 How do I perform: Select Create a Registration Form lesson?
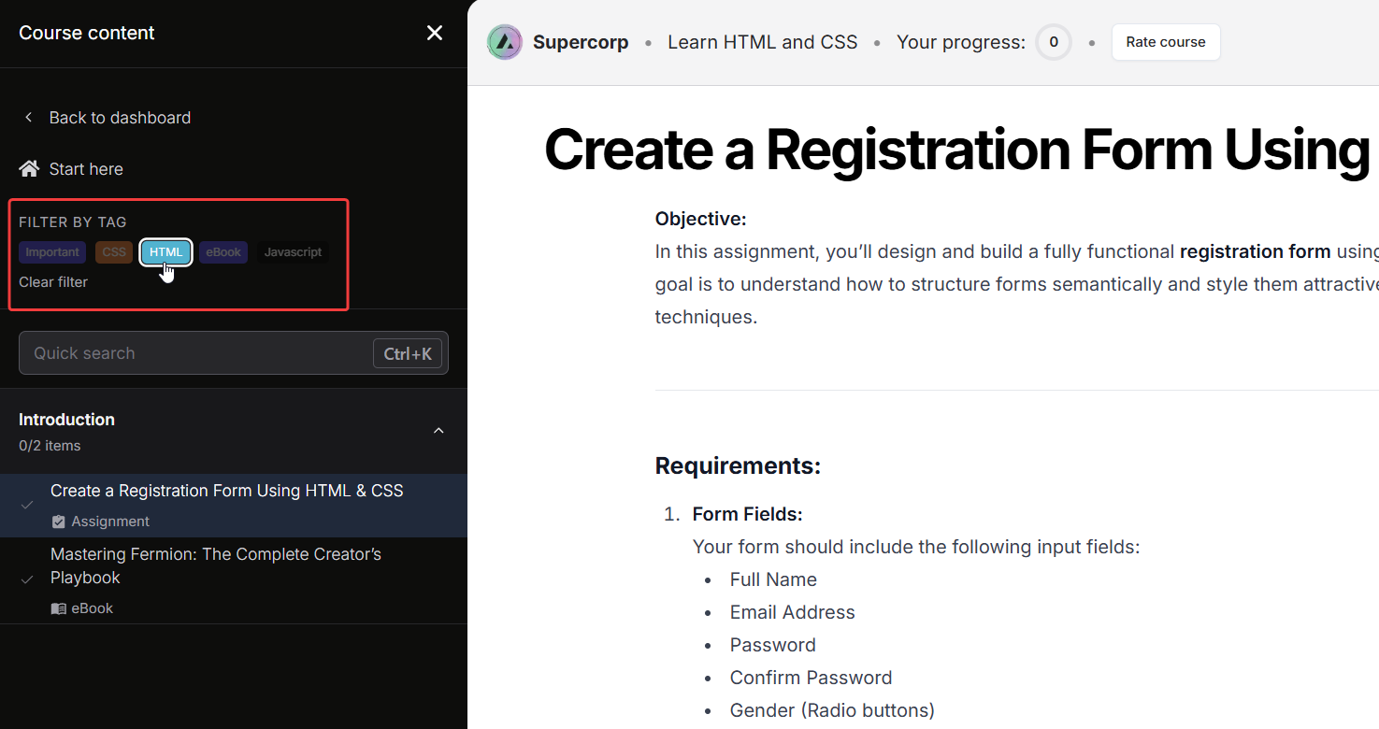coord(227,491)
